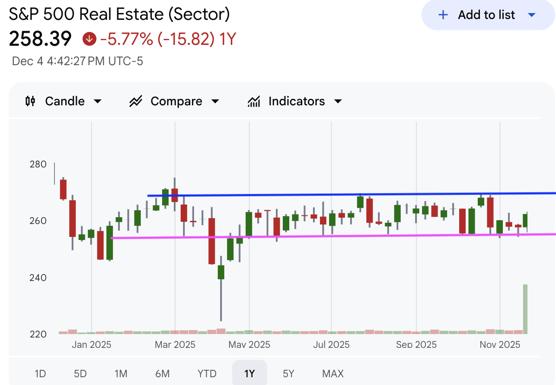Select the 1M time range tab
556x385 pixels.
click(121, 373)
